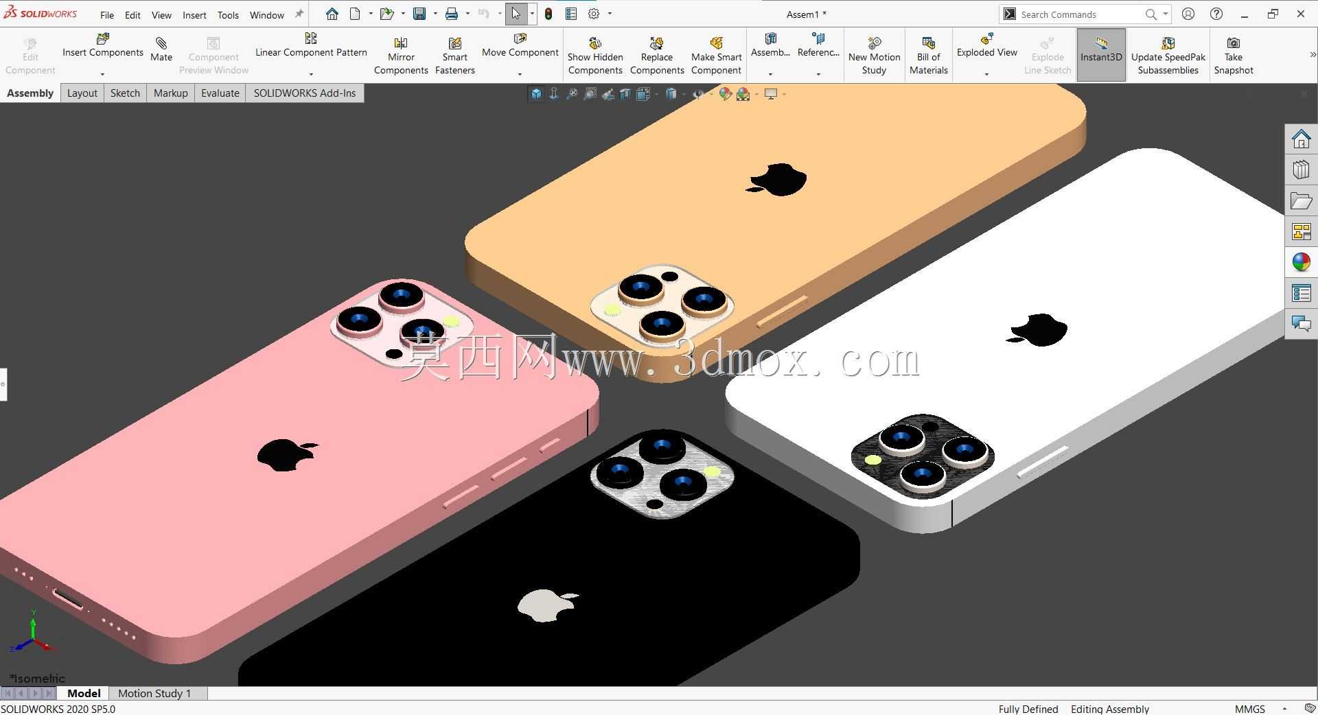Screen dimensions: 1318x715
Task: Open File Explorer folder tab in task pane
Action: [x=1302, y=201]
